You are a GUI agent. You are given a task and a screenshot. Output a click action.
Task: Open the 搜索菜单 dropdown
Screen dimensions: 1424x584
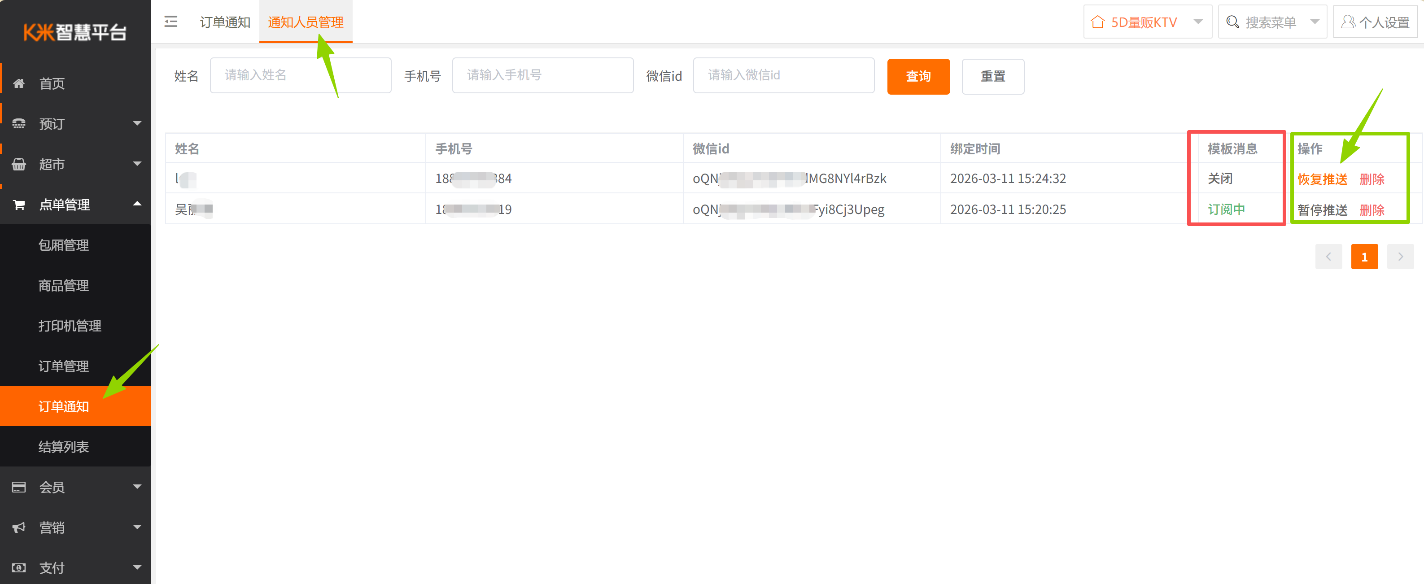click(x=1272, y=22)
